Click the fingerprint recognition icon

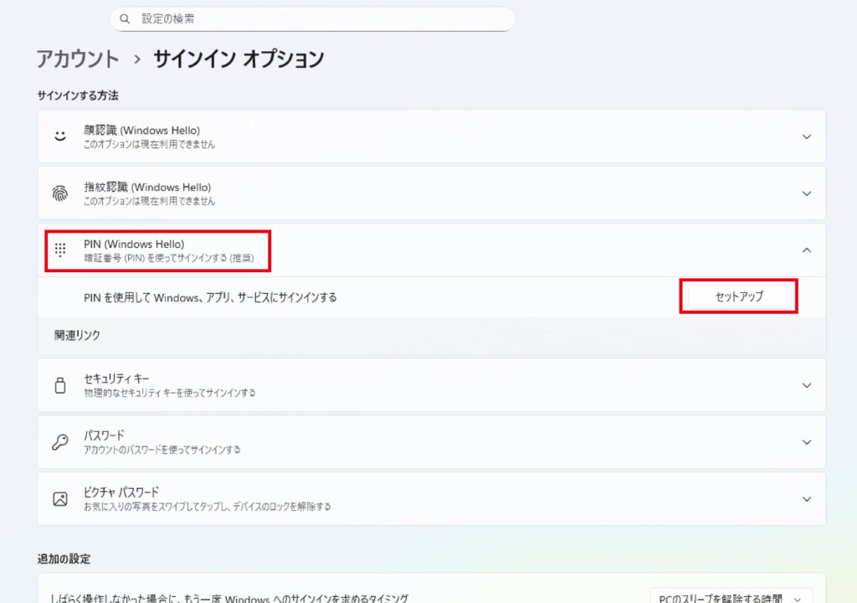(x=60, y=193)
